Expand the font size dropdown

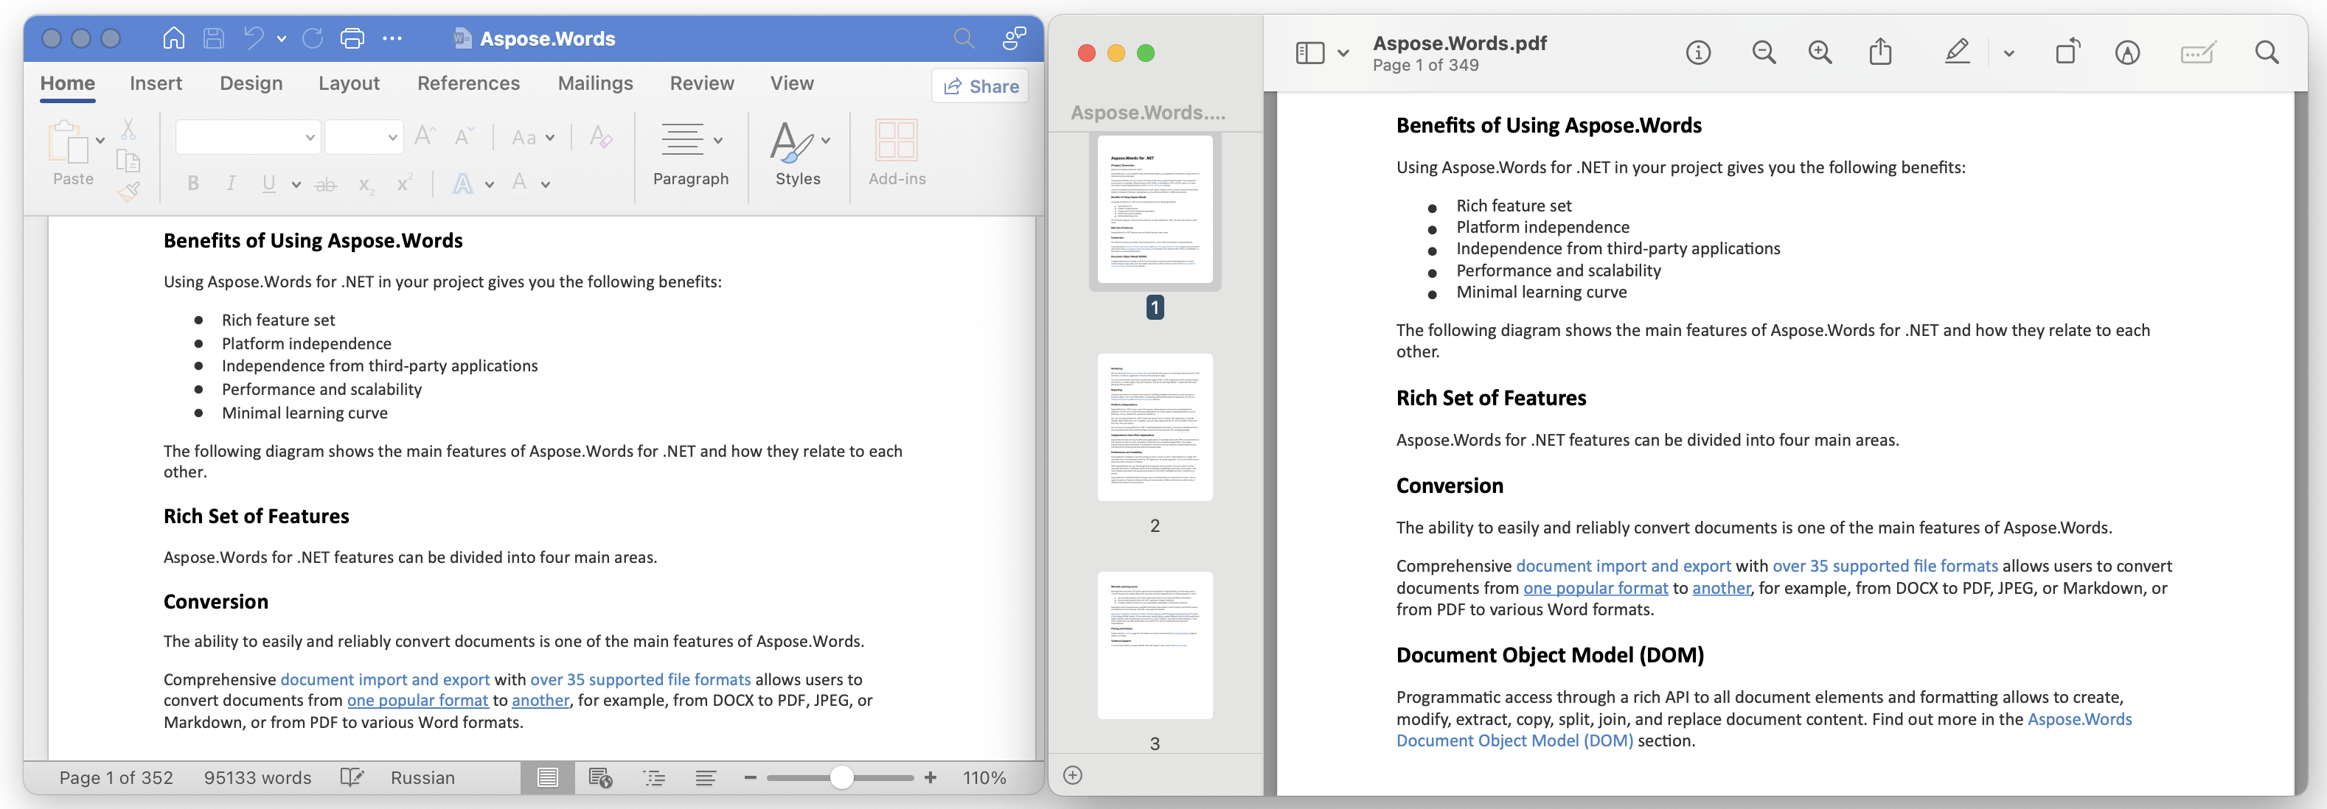coord(389,139)
